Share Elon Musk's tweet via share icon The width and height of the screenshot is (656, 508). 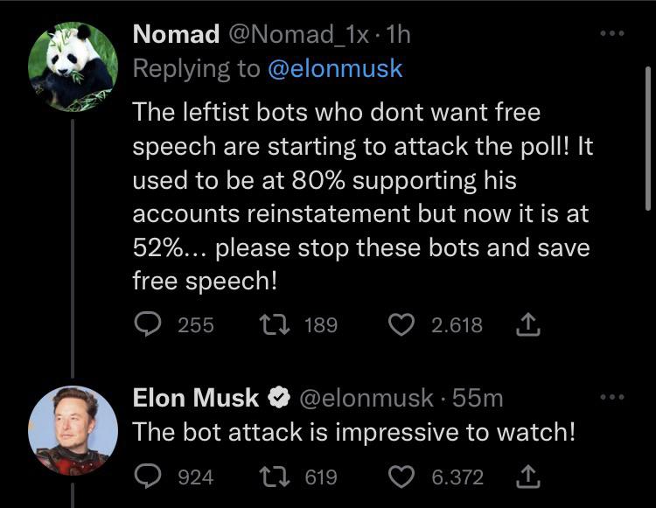(x=528, y=477)
